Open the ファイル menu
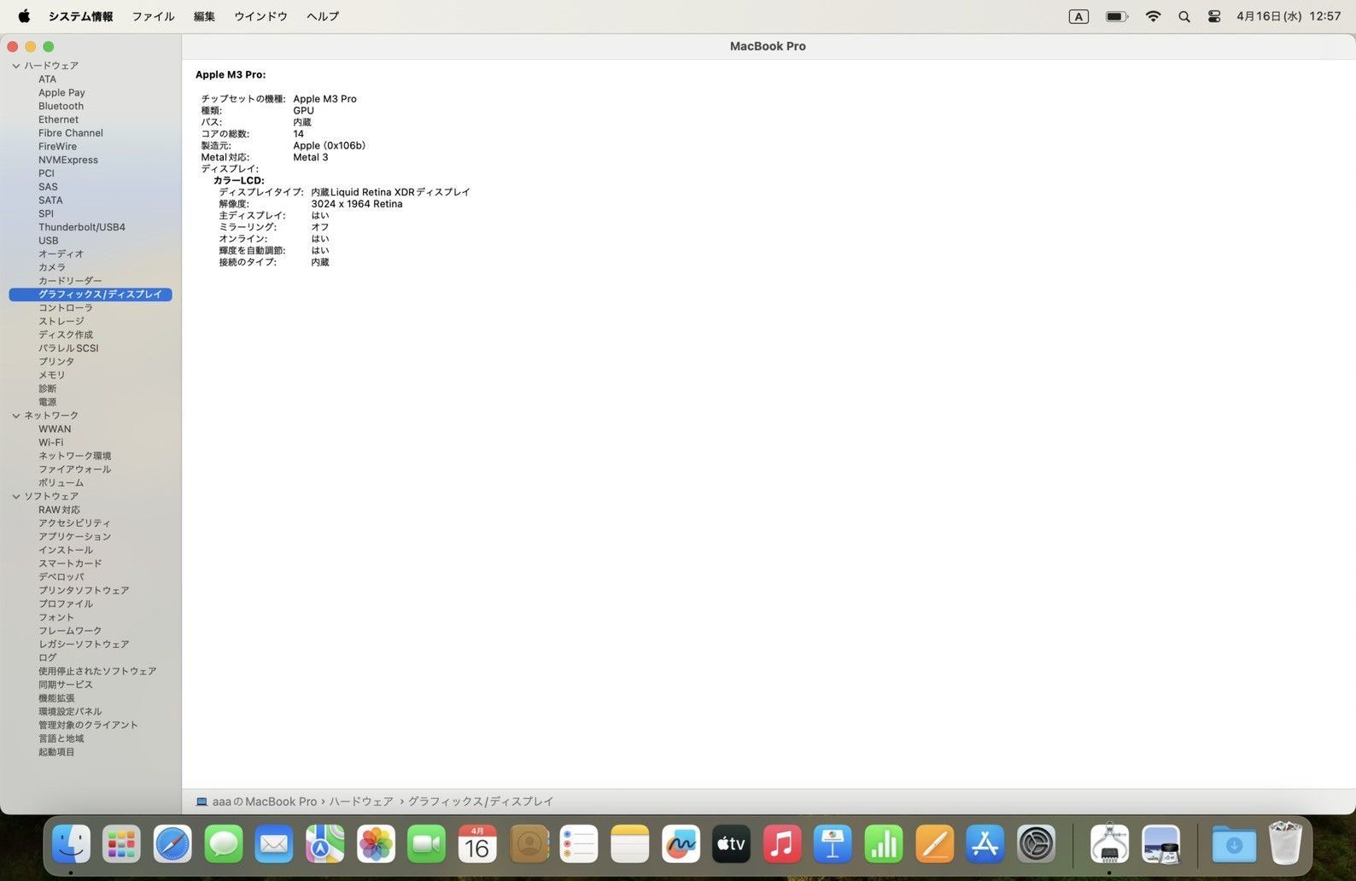Image resolution: width=1356 pixels, height=881 pixels. pos(153,16)
